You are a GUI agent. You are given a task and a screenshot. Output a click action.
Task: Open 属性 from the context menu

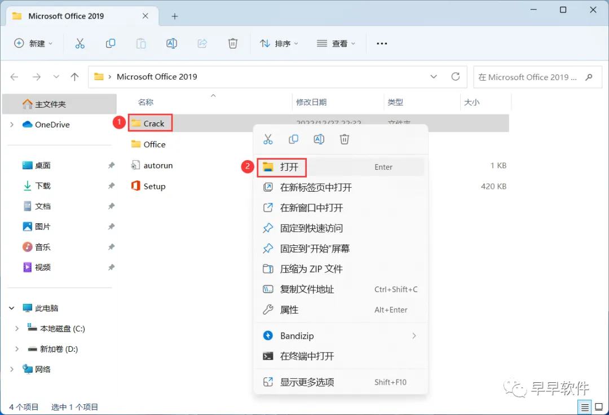coord(341,310)
